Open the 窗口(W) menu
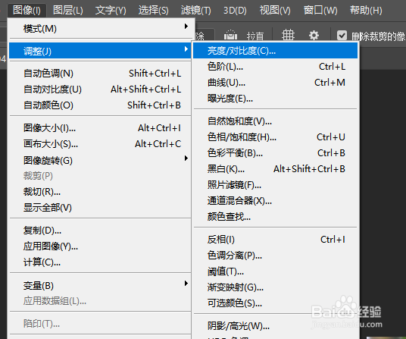 point(320,11)
